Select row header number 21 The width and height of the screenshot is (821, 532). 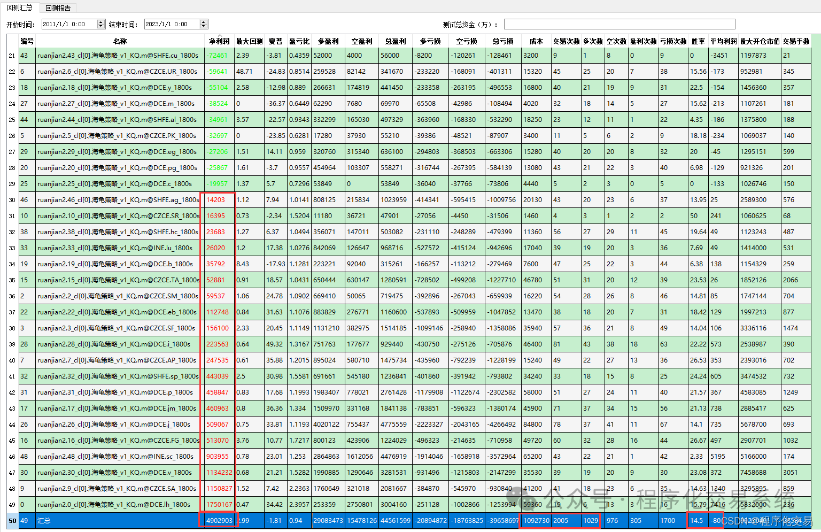pyautogui.click(x=12, y=56)
